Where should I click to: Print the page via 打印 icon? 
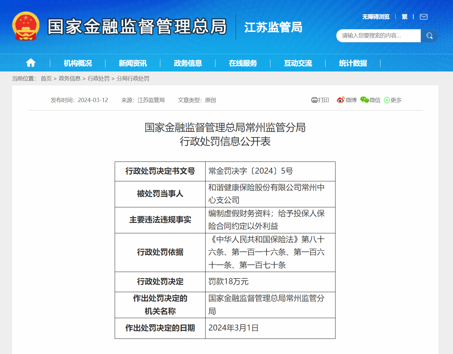(x=320, y=100)
